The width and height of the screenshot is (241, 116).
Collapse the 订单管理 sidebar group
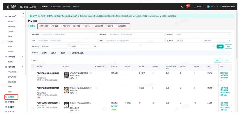(x=23, y=67)
